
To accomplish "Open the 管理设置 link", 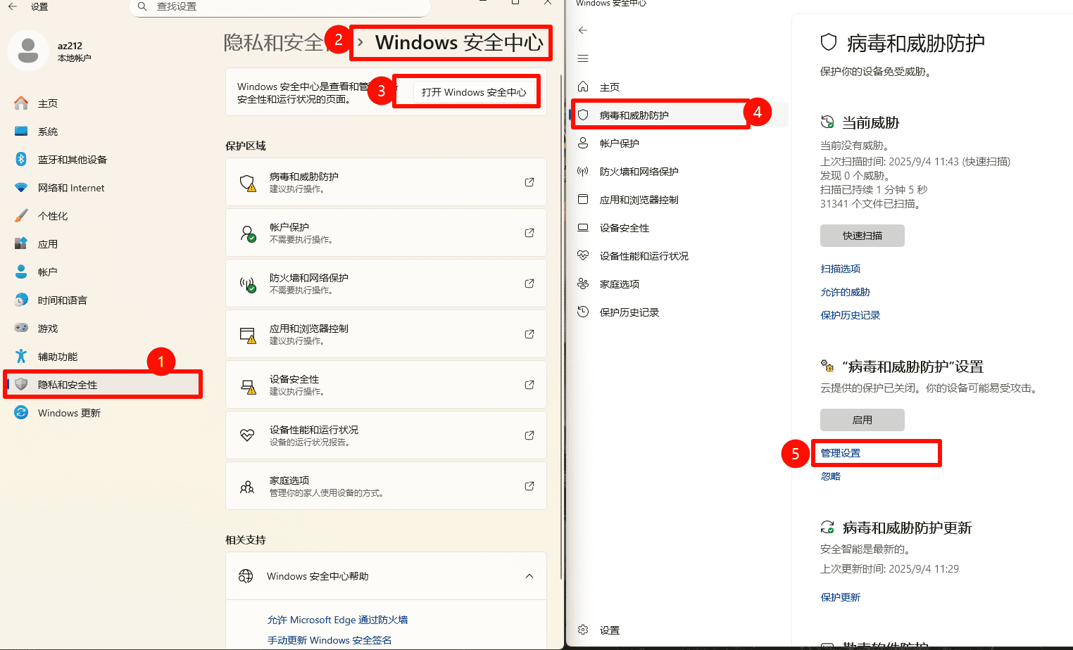I will (841, 453).
